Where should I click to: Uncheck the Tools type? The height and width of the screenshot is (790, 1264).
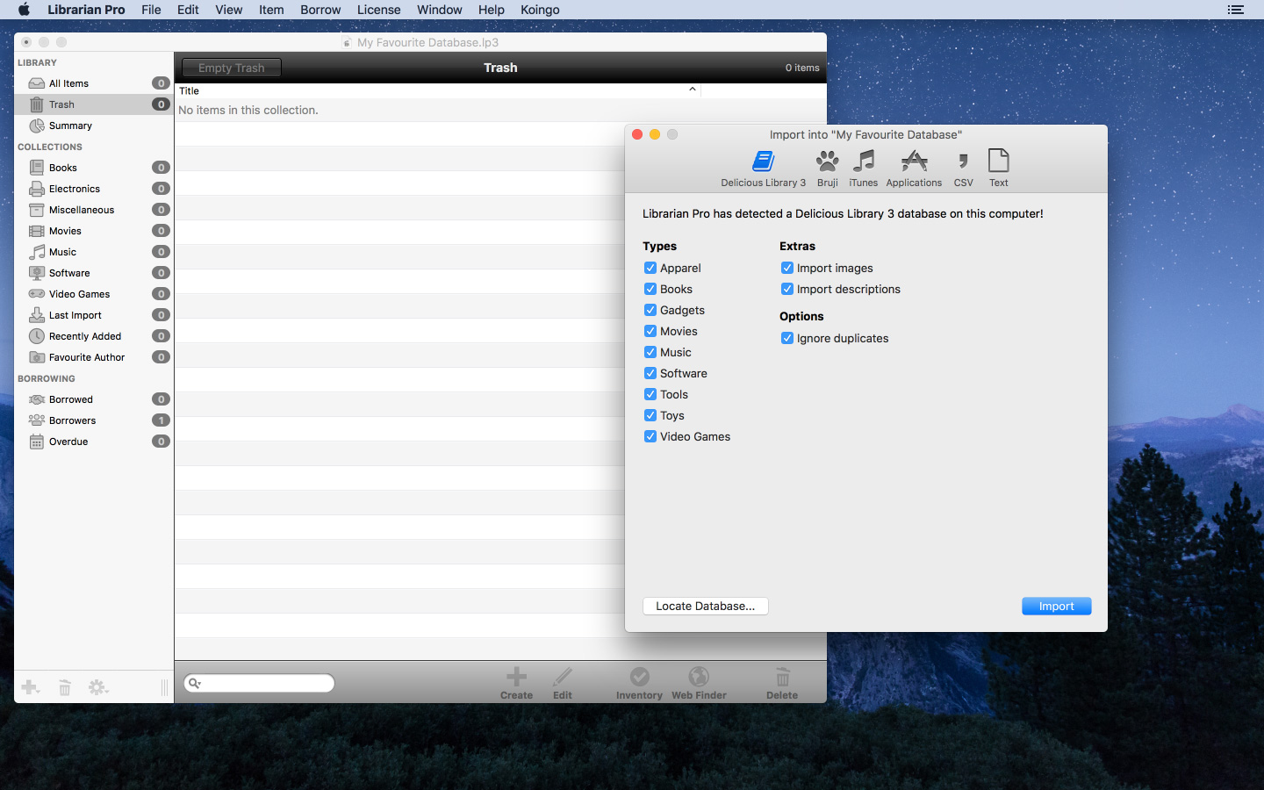[650, 394]
